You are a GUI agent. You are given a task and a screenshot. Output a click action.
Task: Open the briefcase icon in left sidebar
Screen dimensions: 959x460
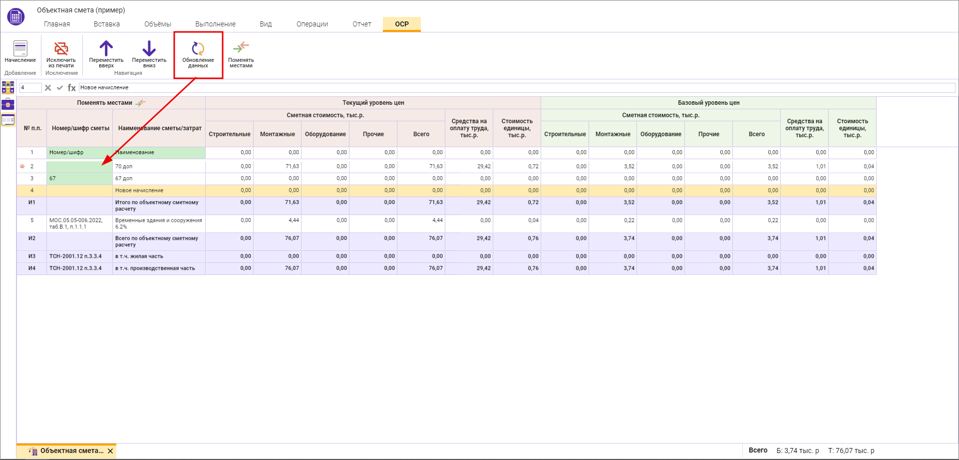pos(8,104)
